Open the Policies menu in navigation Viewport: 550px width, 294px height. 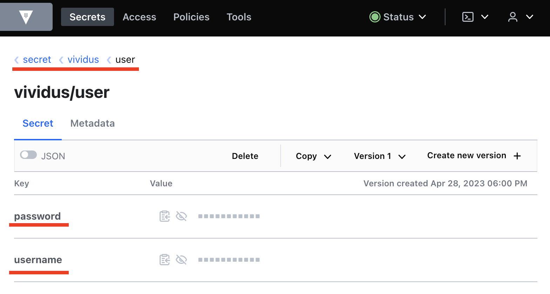pyautogui.click(x=191, y=17)
